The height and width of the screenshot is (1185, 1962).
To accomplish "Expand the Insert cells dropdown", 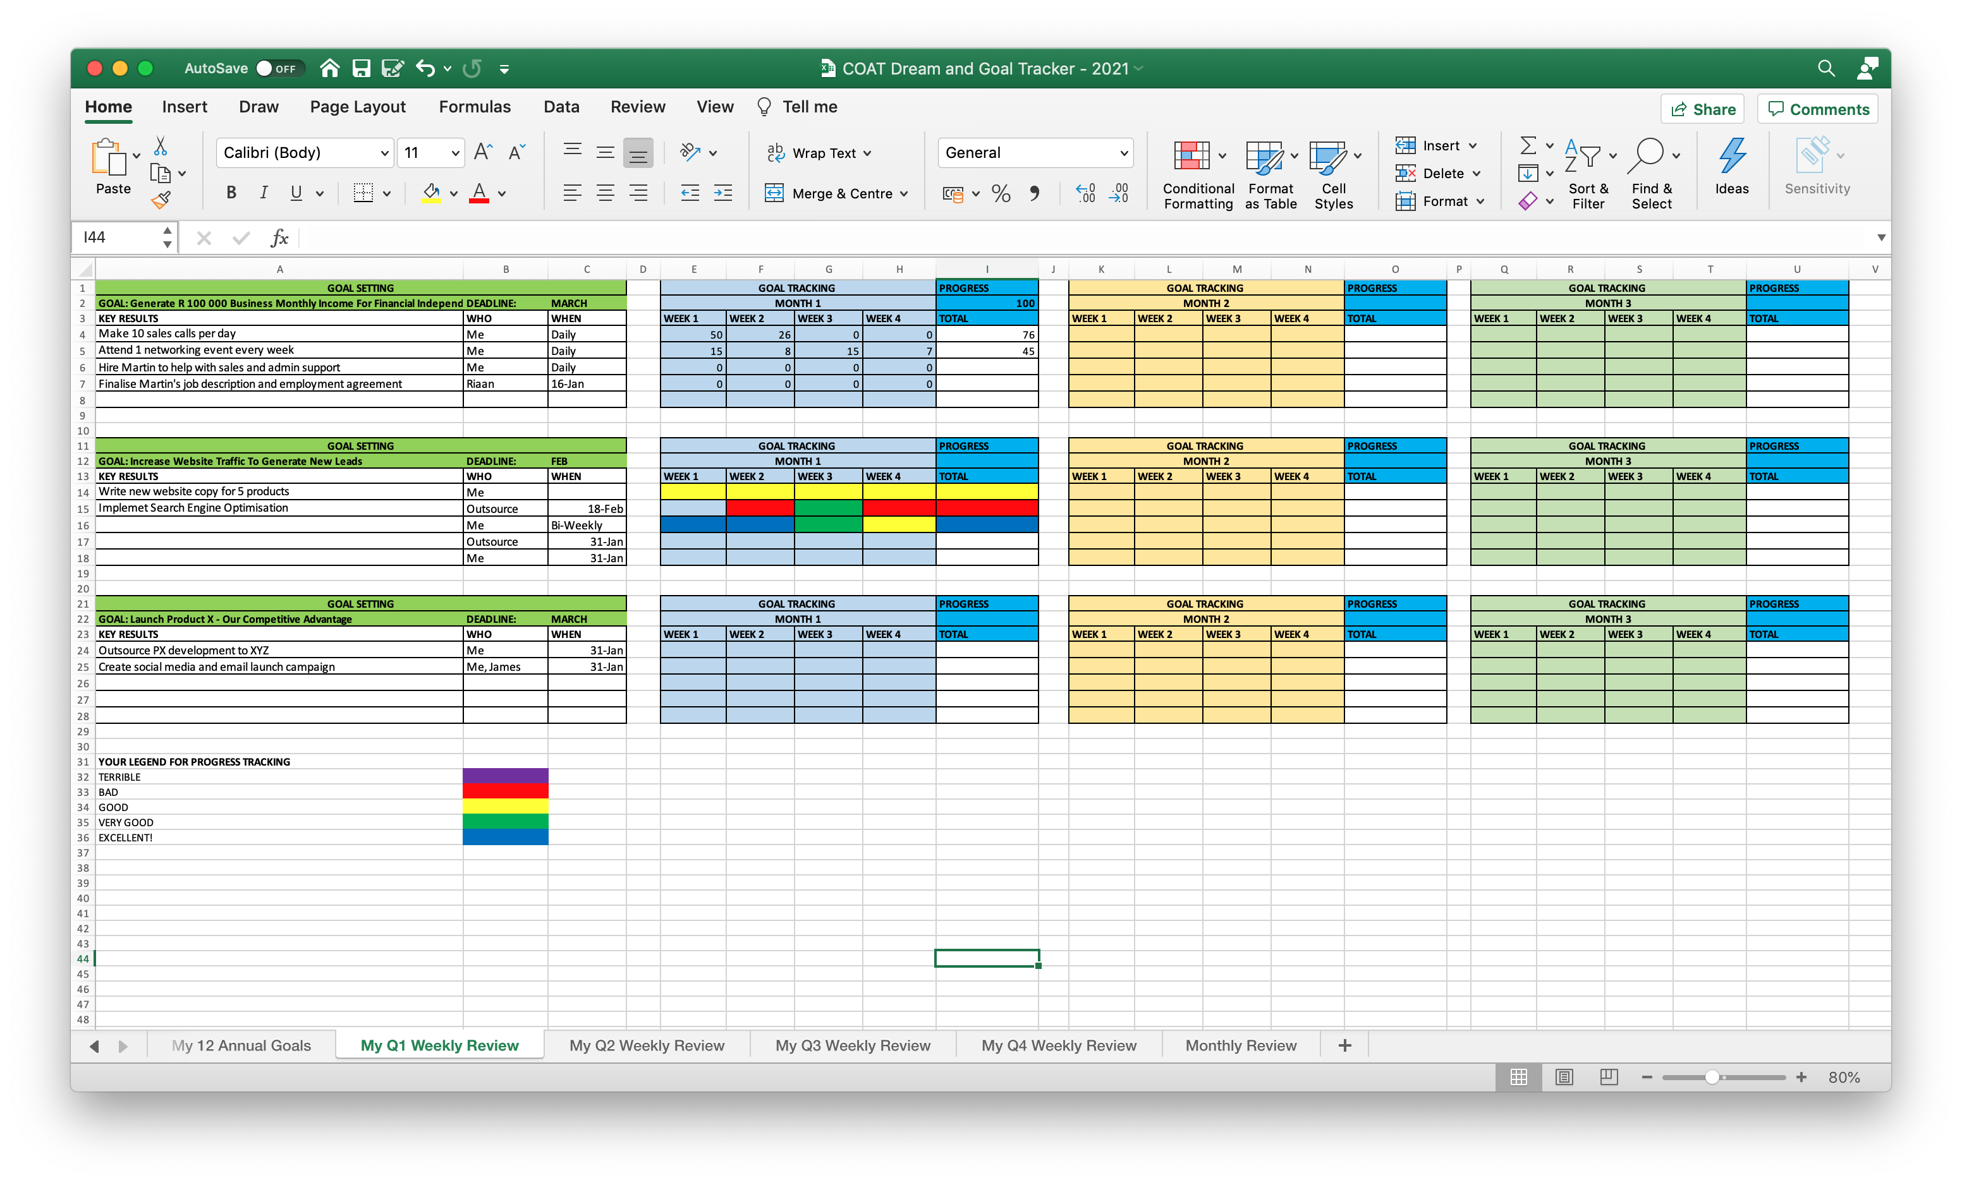I will click(x=1472, y=146).
